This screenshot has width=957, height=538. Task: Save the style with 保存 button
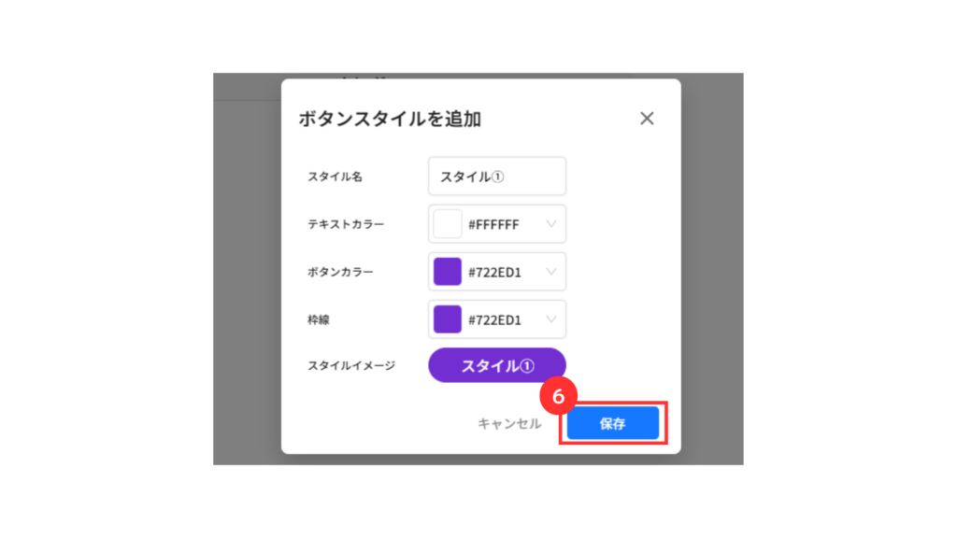[x=613, y=423]
